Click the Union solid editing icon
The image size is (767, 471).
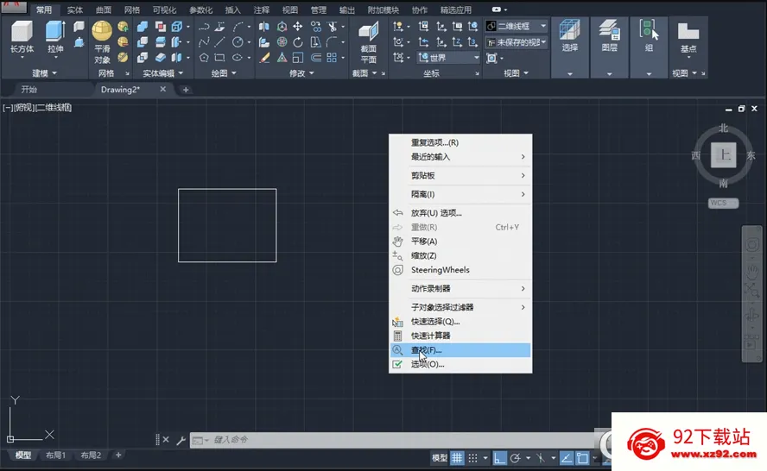click(x=143, y=27)
